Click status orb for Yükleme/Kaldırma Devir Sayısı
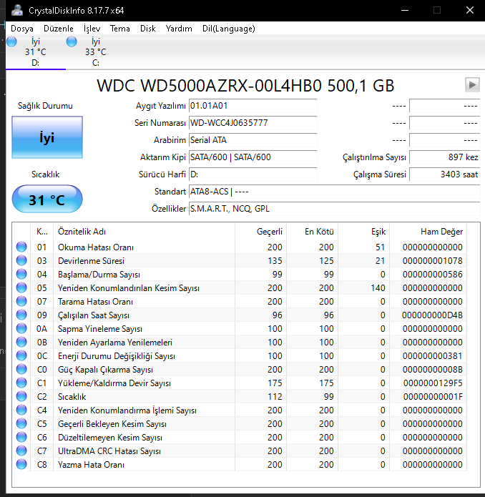Screen dimensions: 485x497 coord(21,383)
